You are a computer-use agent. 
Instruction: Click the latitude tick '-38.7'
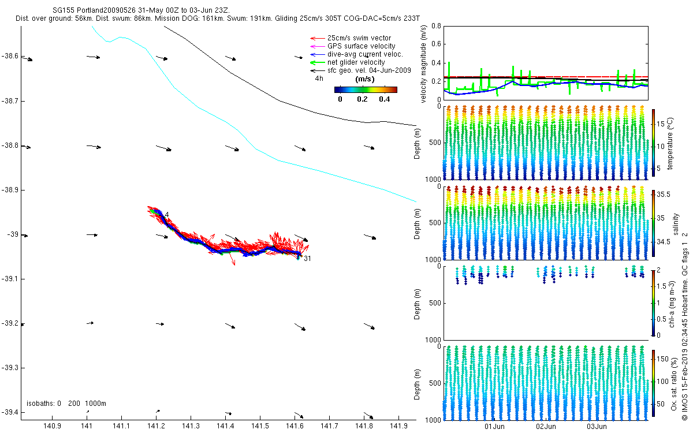click(x=10, y=101)
